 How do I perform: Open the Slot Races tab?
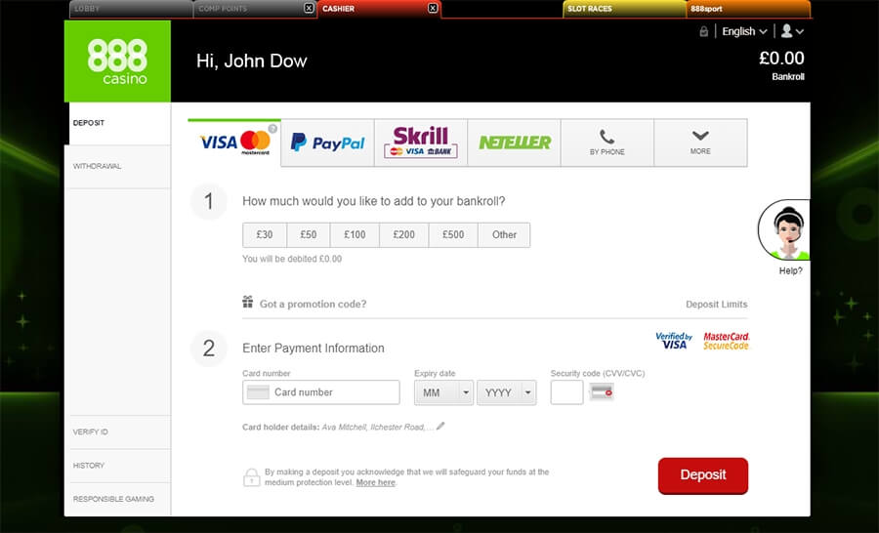624,9
